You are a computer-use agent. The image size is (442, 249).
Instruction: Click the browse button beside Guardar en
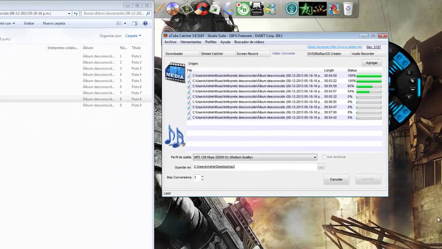321,167
